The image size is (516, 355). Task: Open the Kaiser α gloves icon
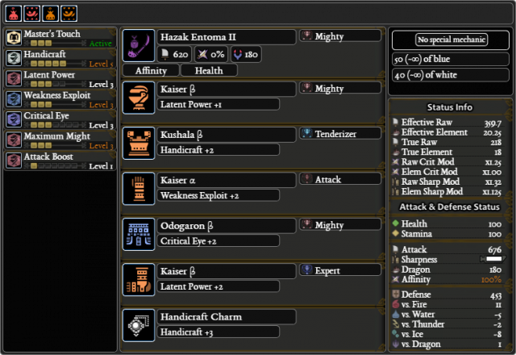click(x=139, y=189)
